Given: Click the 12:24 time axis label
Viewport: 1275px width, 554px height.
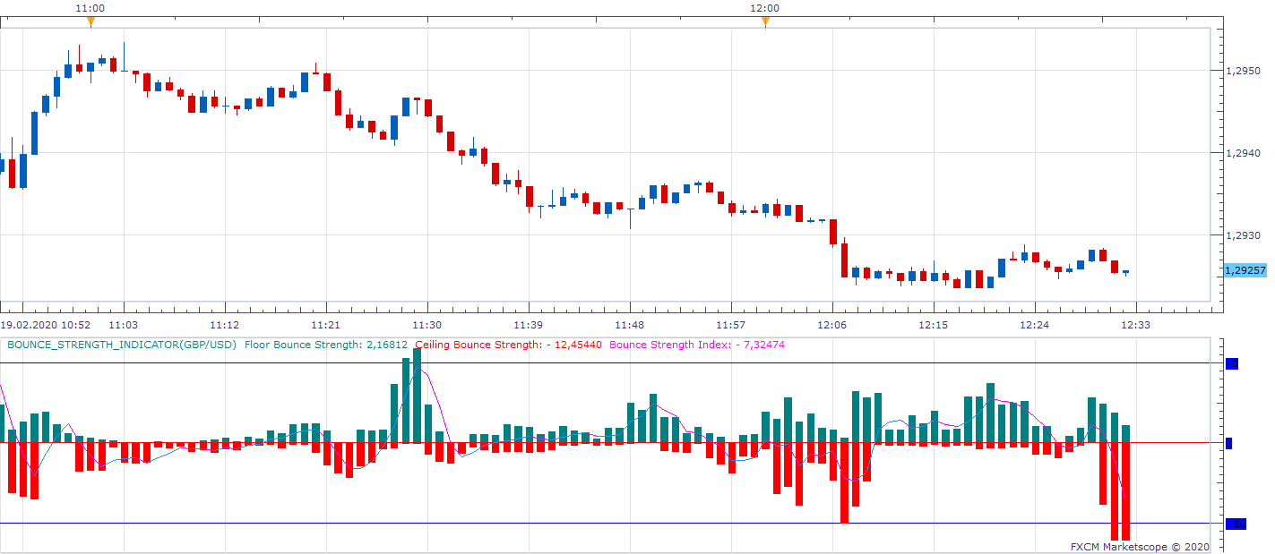Looking at the screenshot, I should point(1035,325).
